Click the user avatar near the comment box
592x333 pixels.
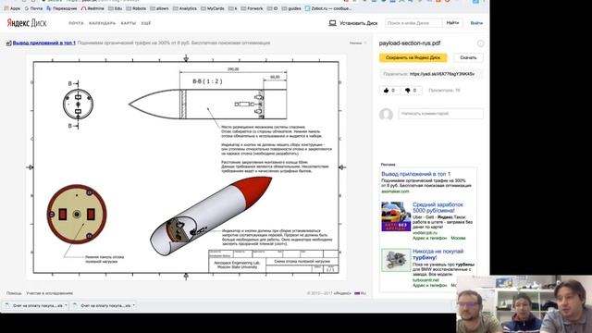point(386,115)
